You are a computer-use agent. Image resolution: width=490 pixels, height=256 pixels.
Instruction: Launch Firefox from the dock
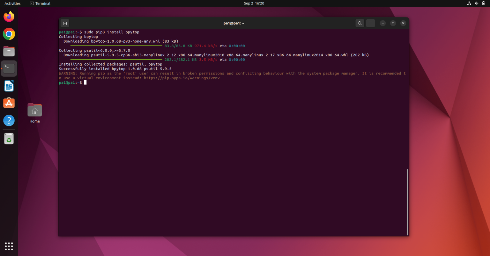pyautogui.click(x=9, y=16)
